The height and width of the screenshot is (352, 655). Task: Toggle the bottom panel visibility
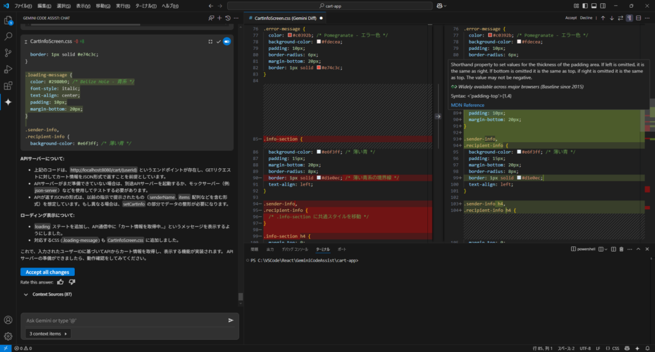[594, 6]
